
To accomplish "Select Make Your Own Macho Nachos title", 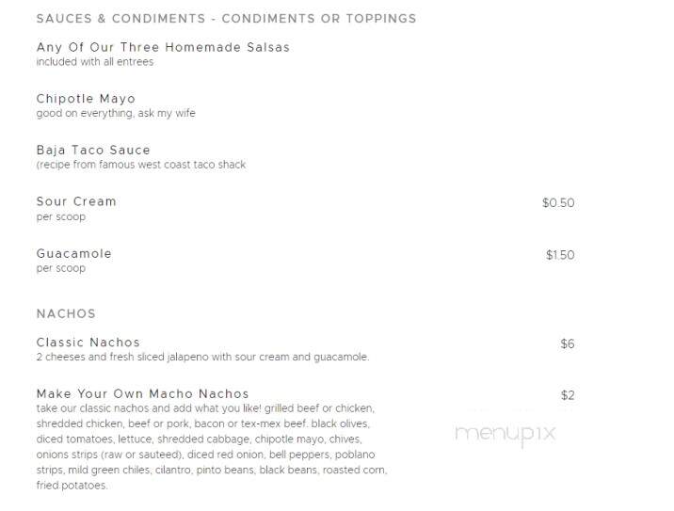I will click(143, 393).
